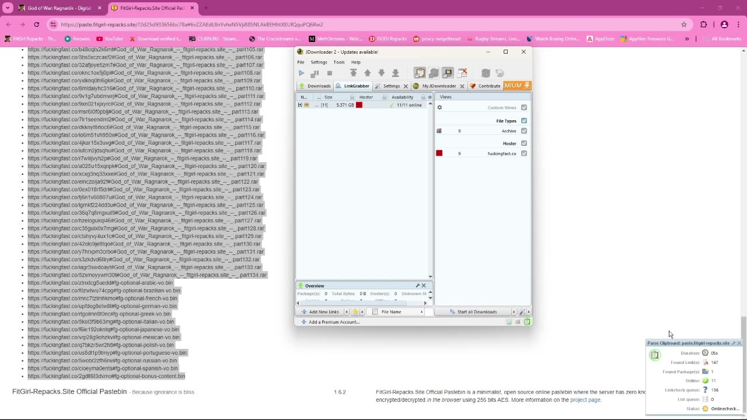Close the Overview panel
Image resolution: width=747 pixels, height=420 pixels.
click(x=424, y=286)
